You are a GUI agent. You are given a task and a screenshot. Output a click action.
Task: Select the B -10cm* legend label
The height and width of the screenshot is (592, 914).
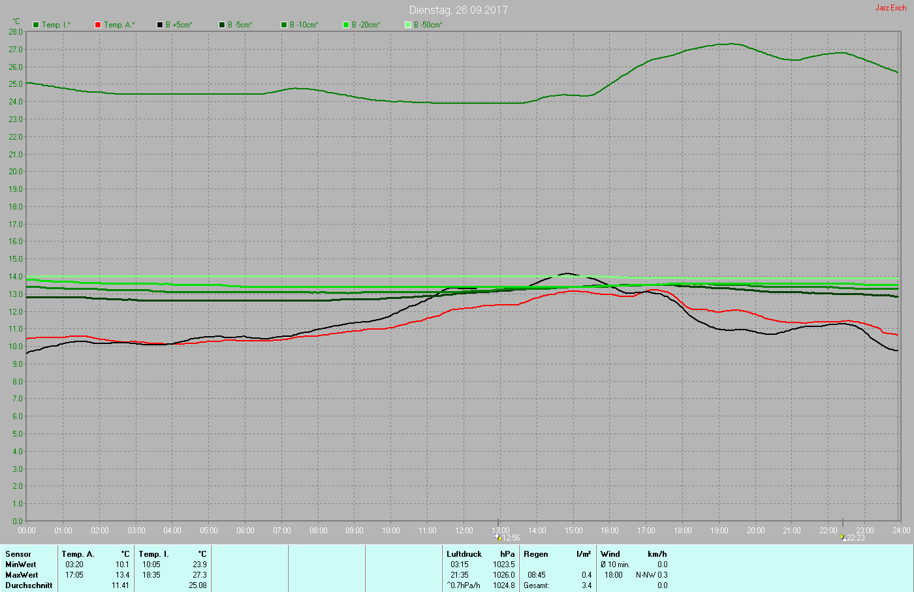[304, 25]
